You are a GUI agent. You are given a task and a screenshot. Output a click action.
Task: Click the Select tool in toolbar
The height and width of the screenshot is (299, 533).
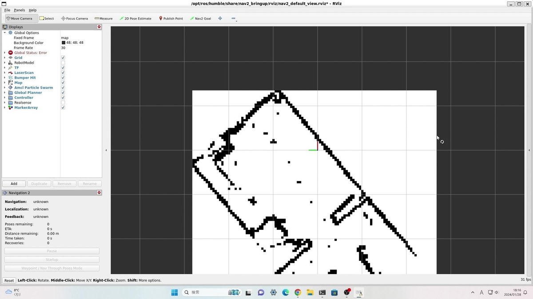(47, 19)
